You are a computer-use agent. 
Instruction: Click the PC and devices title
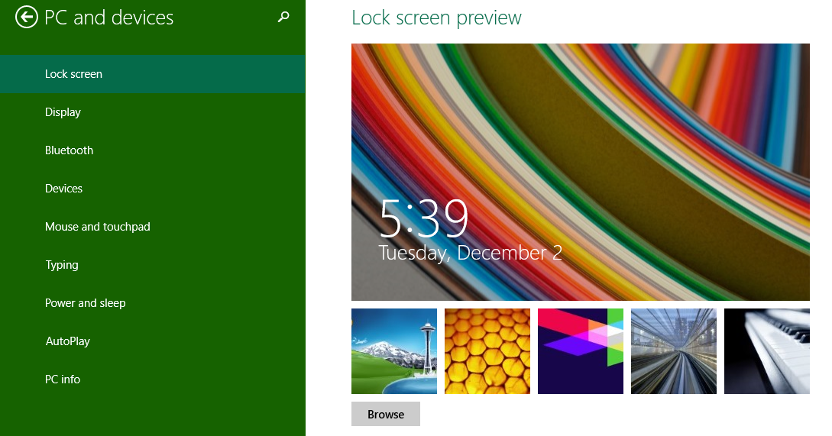click(x=108, y=18)
